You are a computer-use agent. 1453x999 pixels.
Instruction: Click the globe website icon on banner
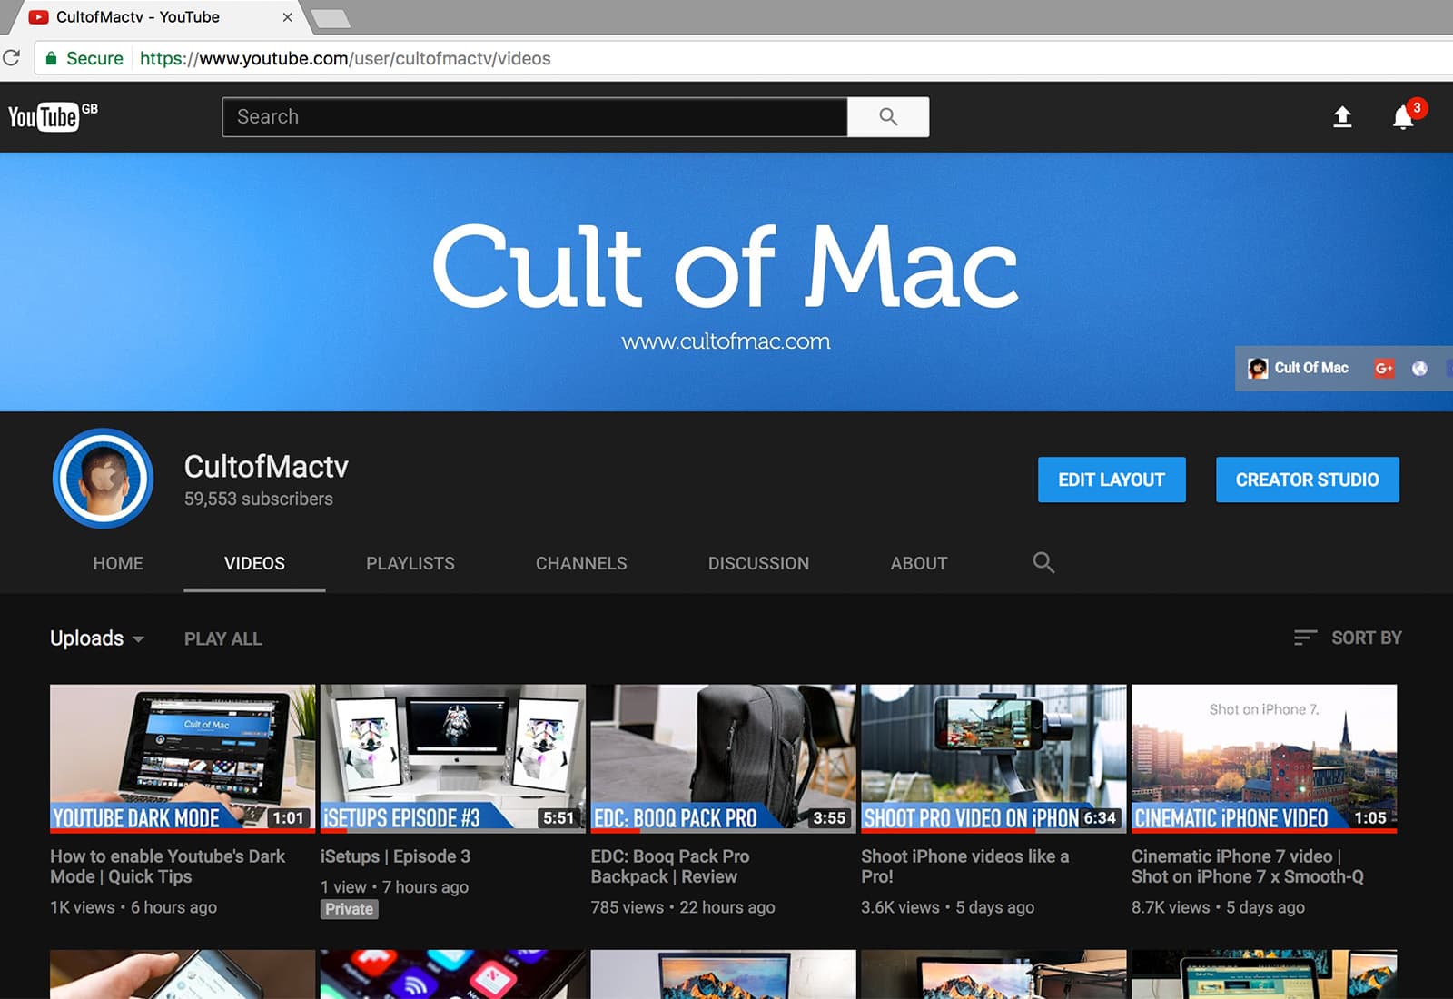coord(1419,368)
